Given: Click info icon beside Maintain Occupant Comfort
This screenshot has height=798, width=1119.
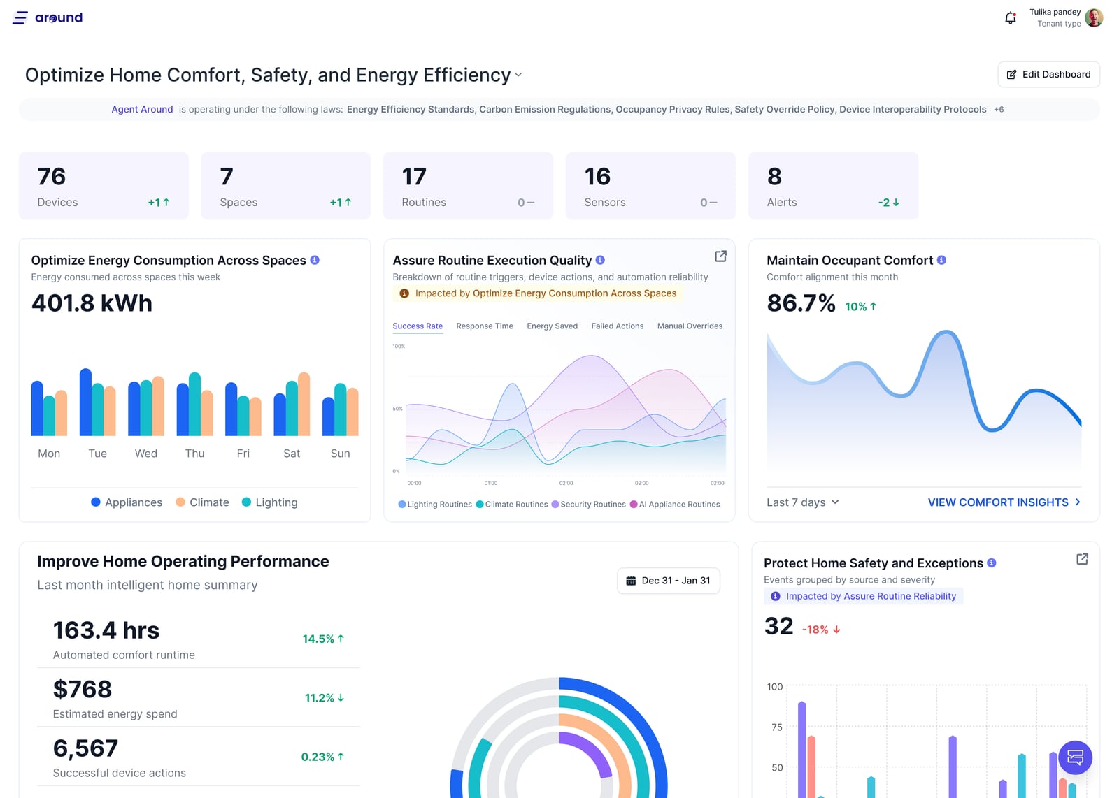Looking at the screenshot, I should [941, 260].
